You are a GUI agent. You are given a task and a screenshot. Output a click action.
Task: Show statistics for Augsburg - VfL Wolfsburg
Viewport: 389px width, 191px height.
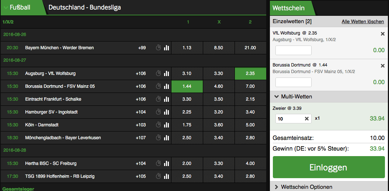(166, 73)
